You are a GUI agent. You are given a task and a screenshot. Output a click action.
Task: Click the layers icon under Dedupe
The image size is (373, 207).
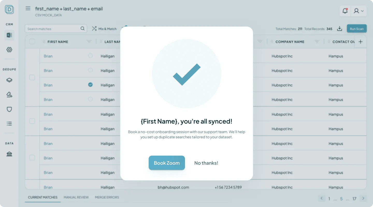pyautogui.click(x=9, y=80)
